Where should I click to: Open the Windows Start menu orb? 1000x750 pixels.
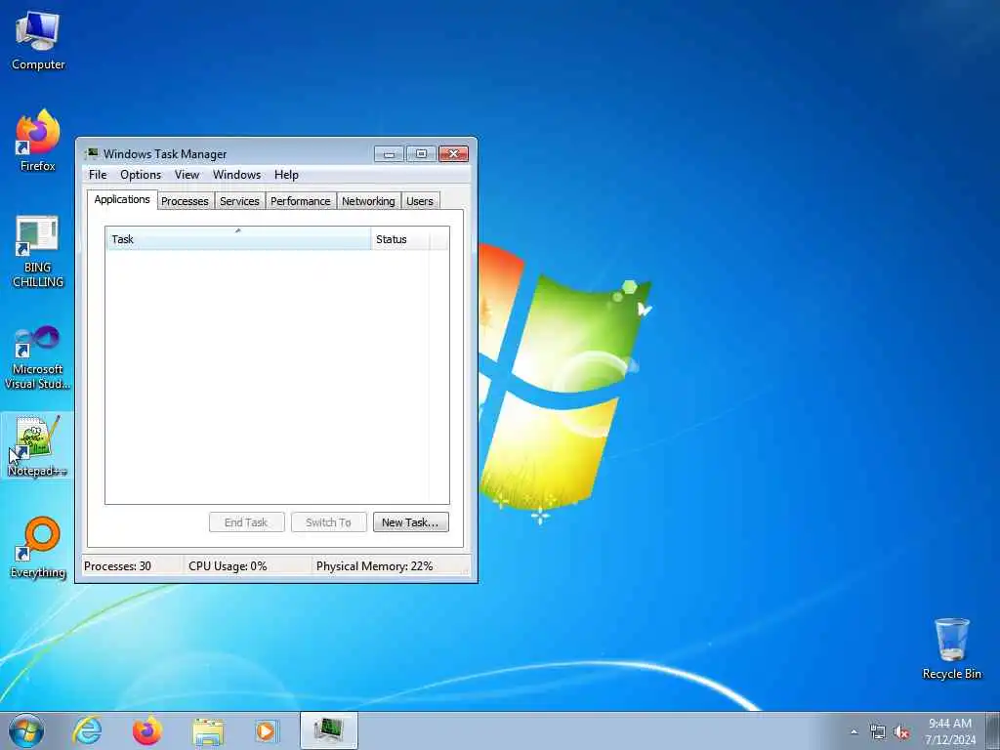pos(26,730)
